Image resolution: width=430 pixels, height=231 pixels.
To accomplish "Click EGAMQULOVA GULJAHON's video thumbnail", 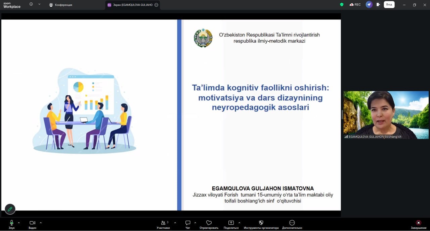I will coord(386,114).
